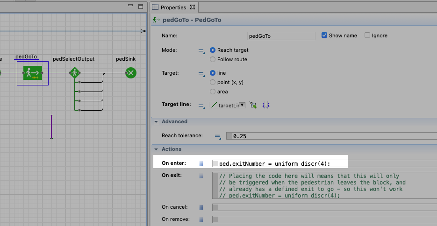The height and width of the screenshot is (226, 437).
Task: Click the select-target-line-from-graphical-editor icon
Action: click(253, 105)
